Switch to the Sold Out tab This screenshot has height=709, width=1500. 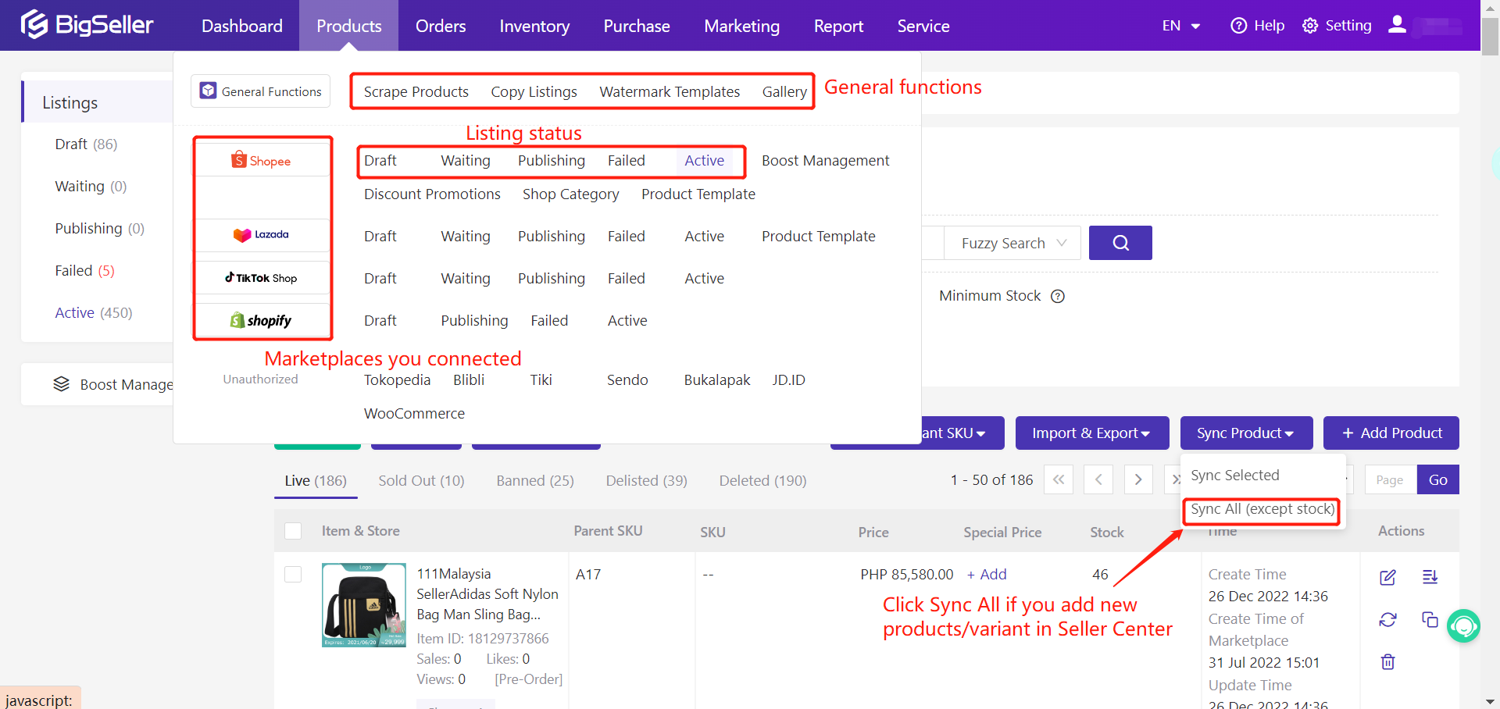coord(421,480)
